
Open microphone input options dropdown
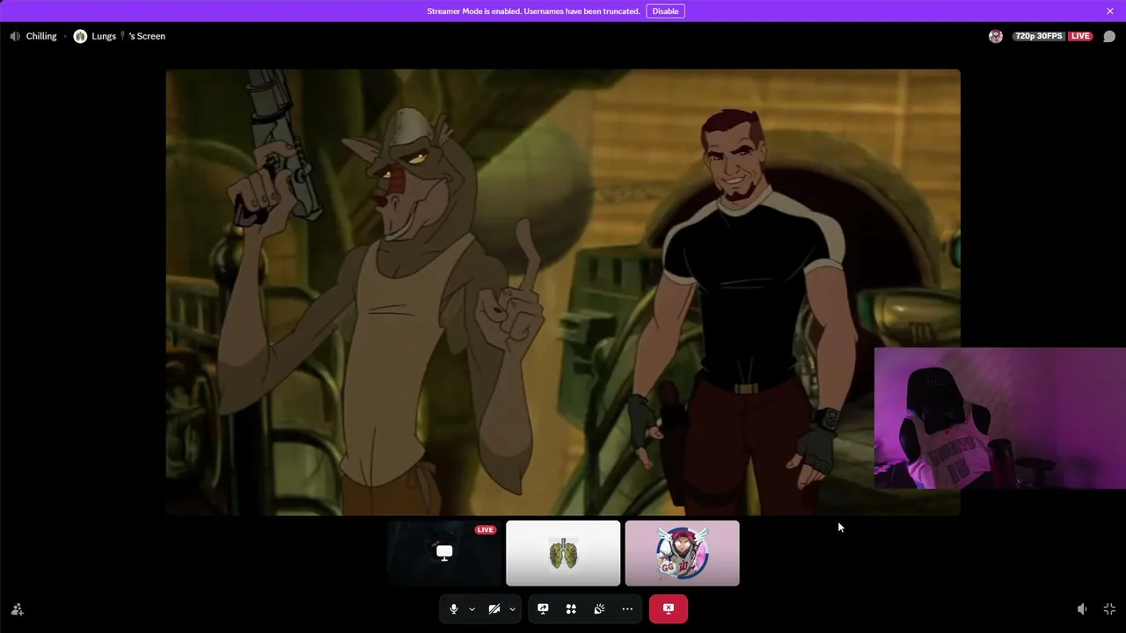pos(472,608)
